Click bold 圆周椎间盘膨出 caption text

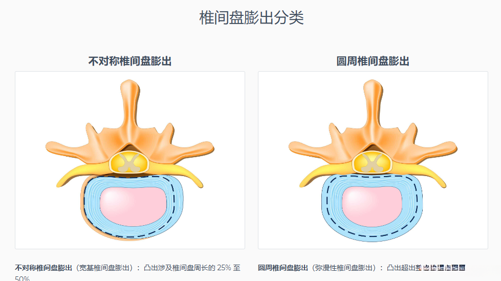coord(283,268)
